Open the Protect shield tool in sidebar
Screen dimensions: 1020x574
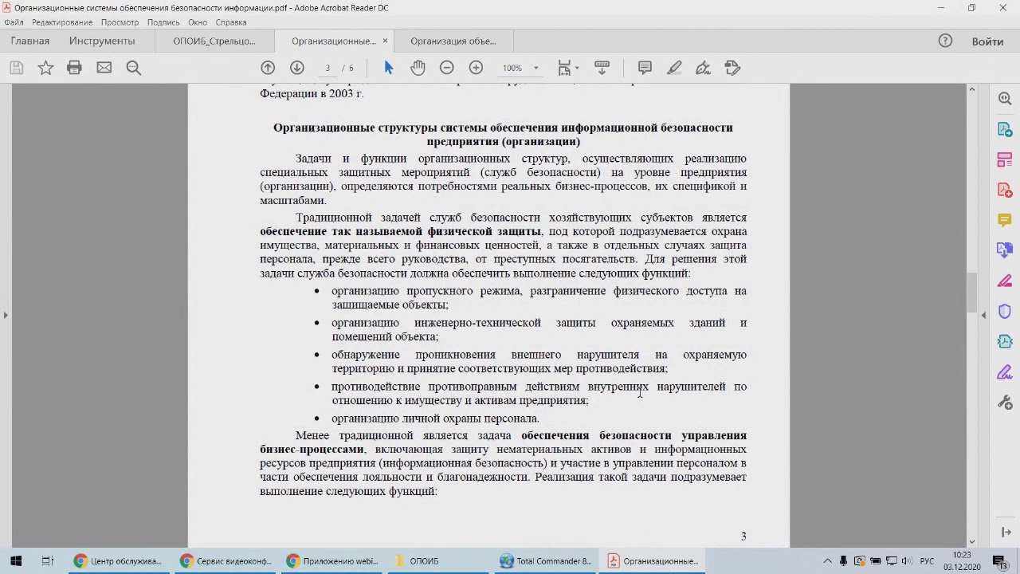(x=1005, y=311)
